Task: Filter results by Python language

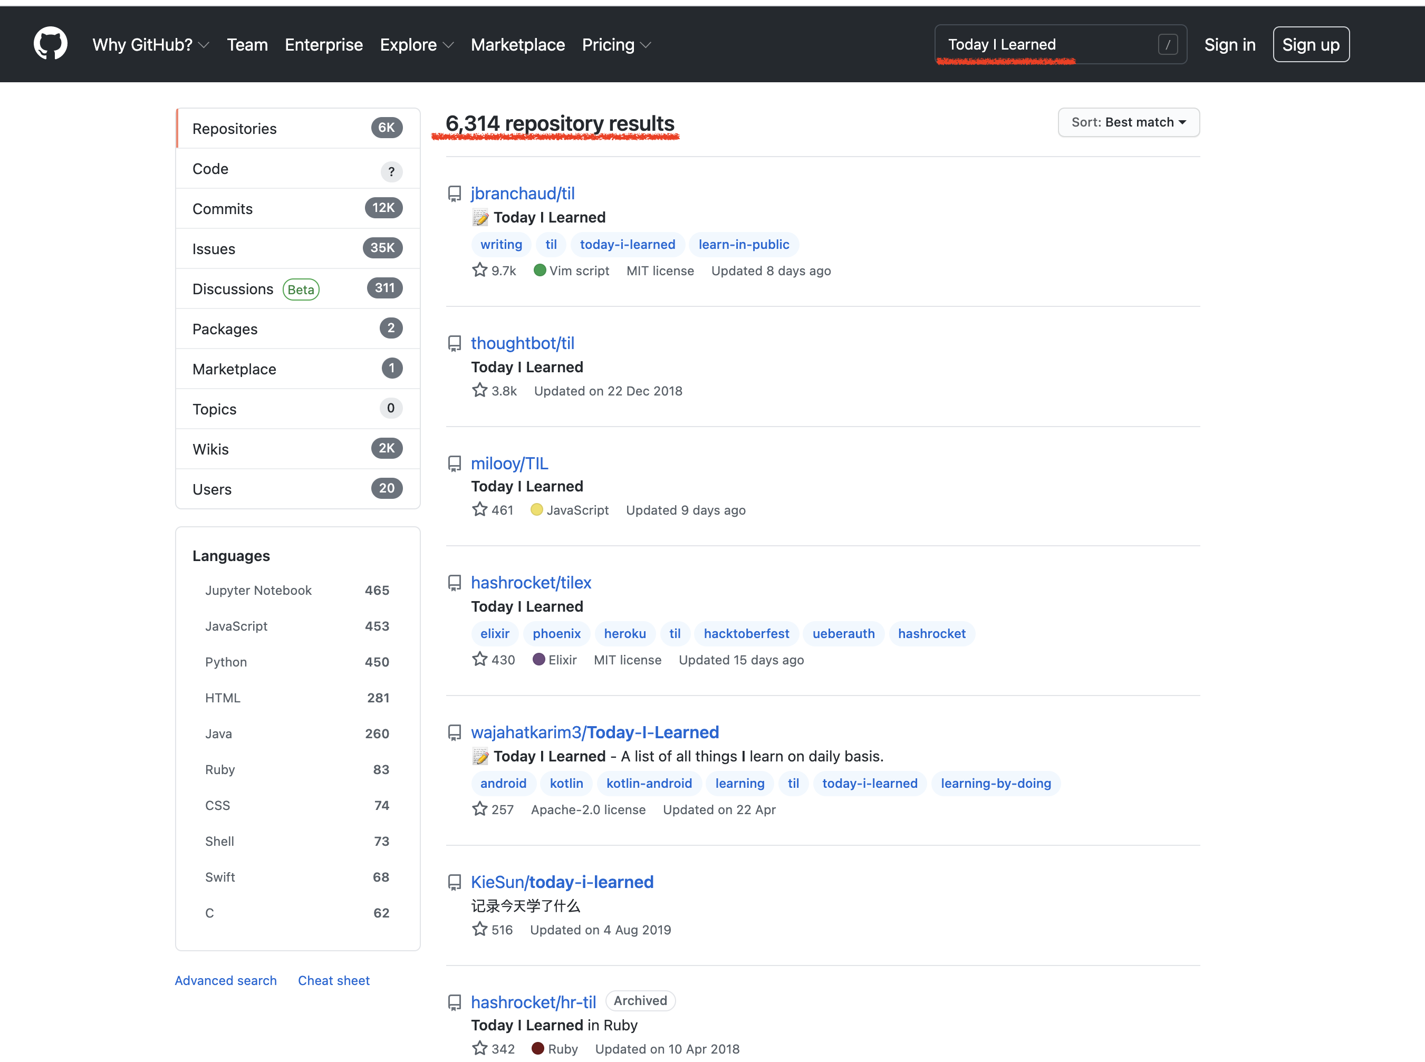Action: pyautogui.click(x=226, y=661)
